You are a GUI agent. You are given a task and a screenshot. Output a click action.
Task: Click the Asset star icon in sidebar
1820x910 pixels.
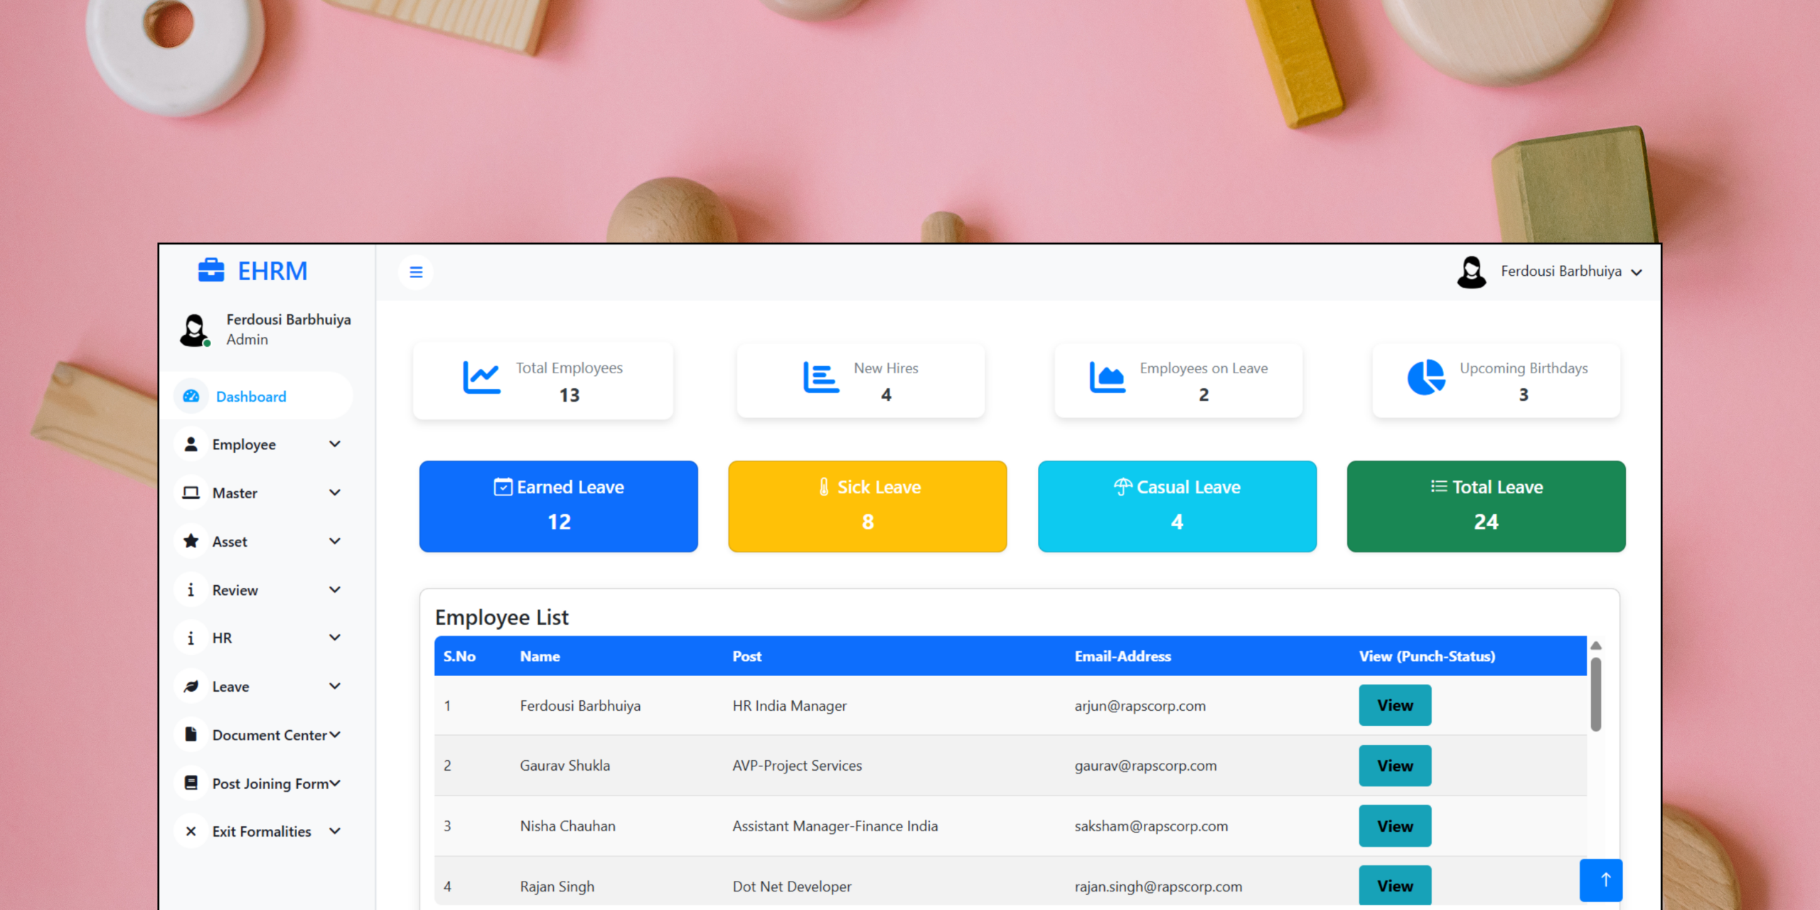(191, 541)
